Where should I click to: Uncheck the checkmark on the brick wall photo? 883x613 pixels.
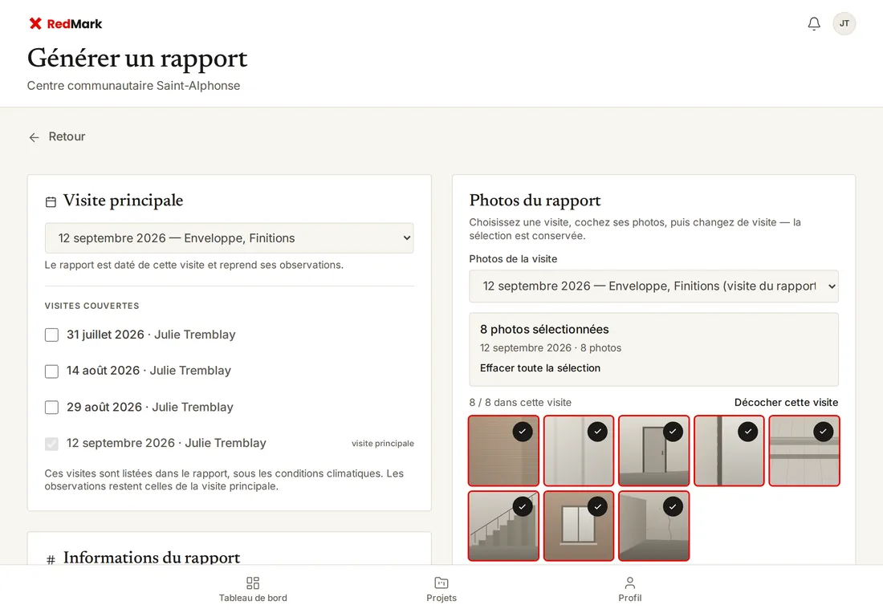(523, 432)
